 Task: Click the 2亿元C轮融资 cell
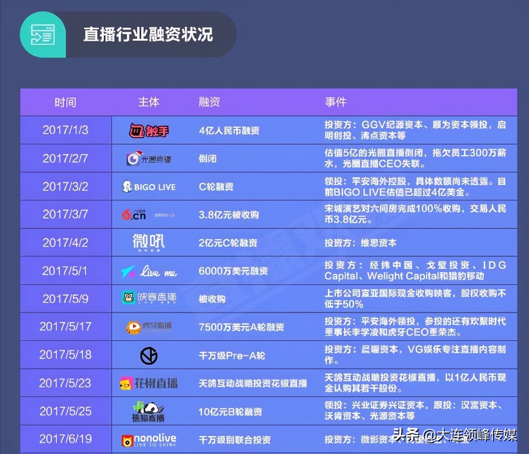pyautogui.click(x=228, y=243)
